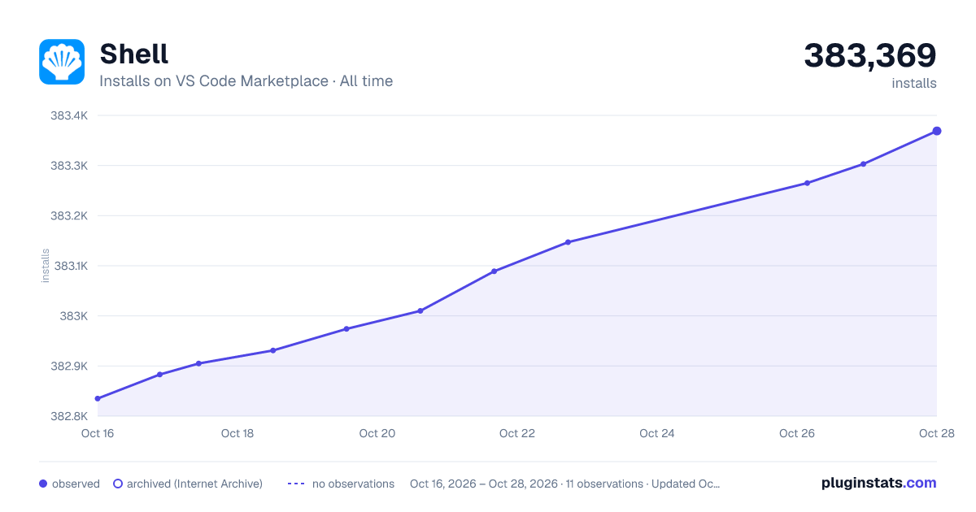Click the archived (Internet Archive) legend circle

(118, 484)
